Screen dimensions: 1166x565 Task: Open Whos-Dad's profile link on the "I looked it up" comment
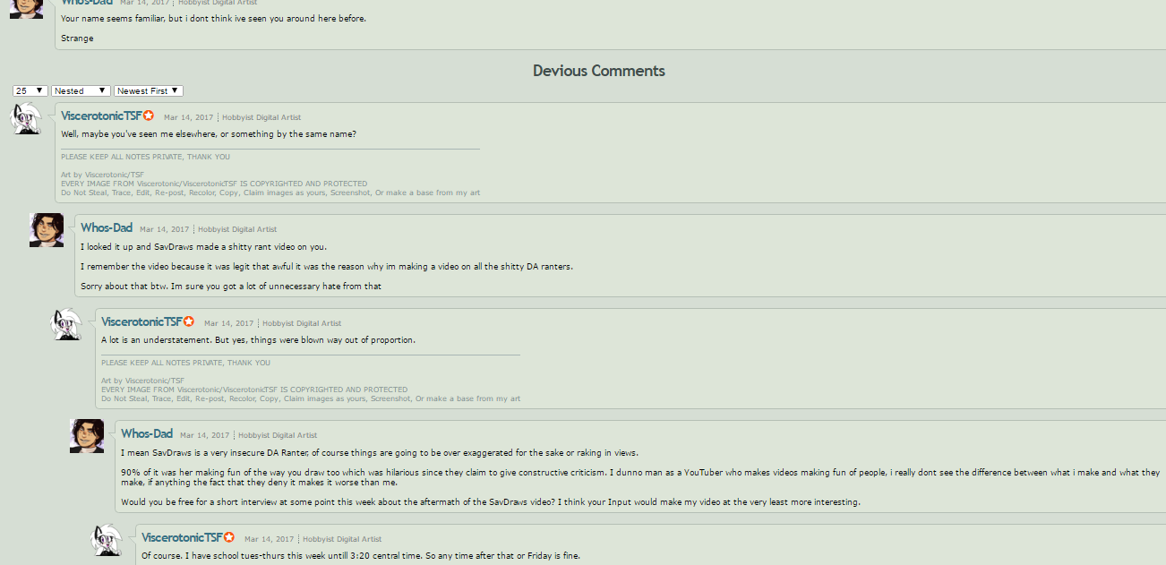pos(107,228)
